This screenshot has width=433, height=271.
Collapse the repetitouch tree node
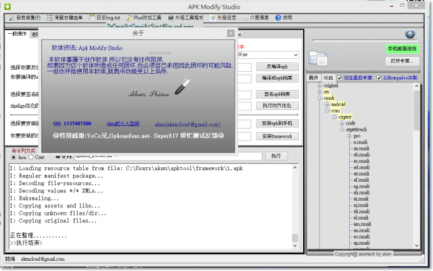pyautogui.click(x=342, y=129)
